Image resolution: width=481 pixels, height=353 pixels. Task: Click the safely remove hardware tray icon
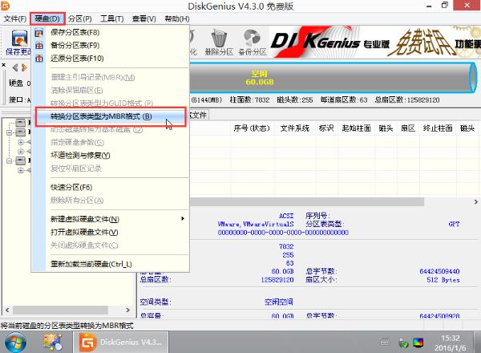pyautogui.click(x=402, y=343)
